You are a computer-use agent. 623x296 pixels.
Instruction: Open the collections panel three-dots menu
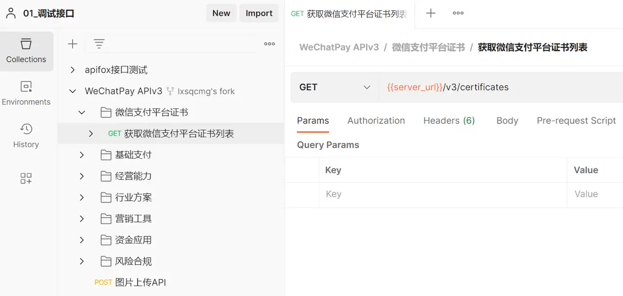point(270,44)
